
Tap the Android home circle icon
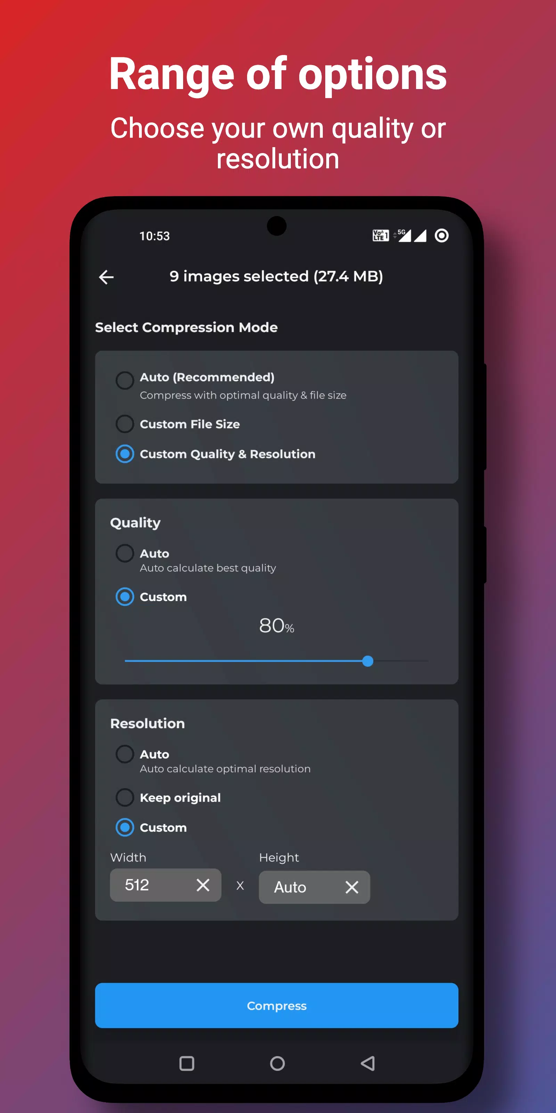coord(277,1063)
